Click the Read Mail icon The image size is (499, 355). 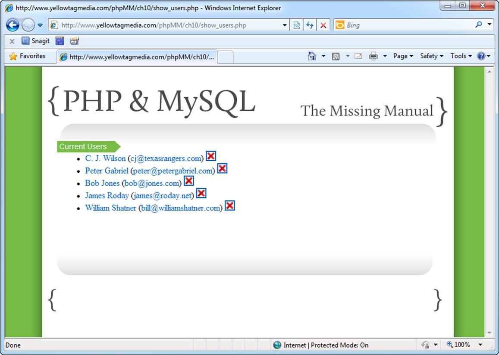point(358,56)
